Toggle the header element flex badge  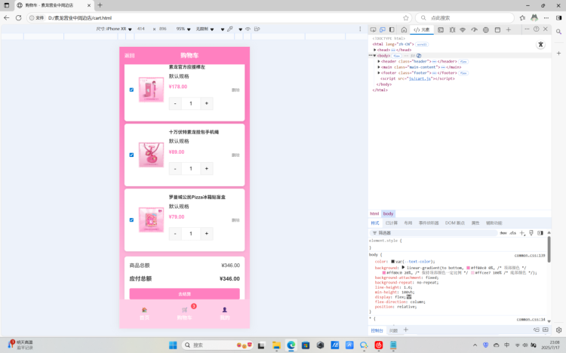point(463,62)
